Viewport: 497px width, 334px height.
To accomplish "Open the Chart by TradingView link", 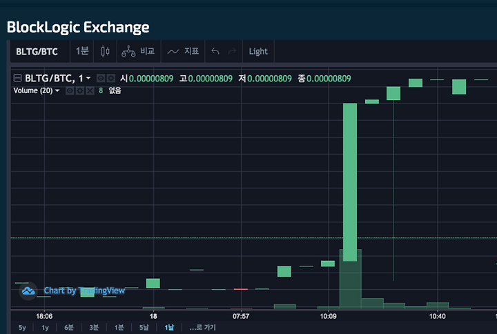I will point(84,291).
